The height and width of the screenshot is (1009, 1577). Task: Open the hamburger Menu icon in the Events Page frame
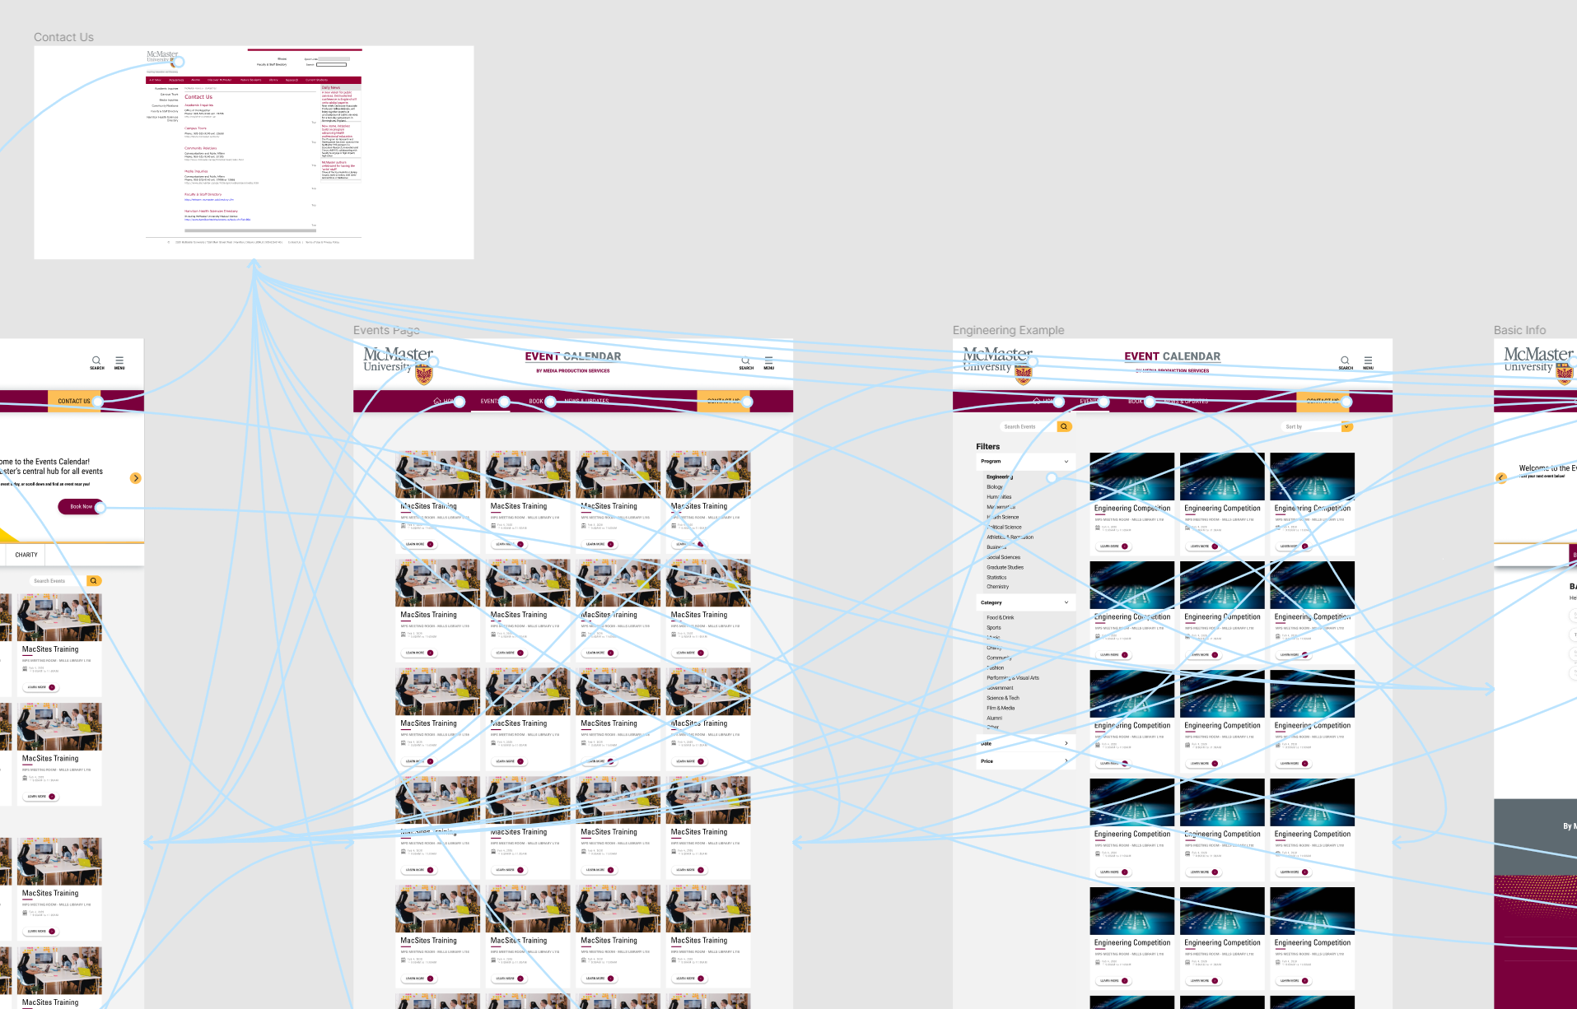click(768, 360)
